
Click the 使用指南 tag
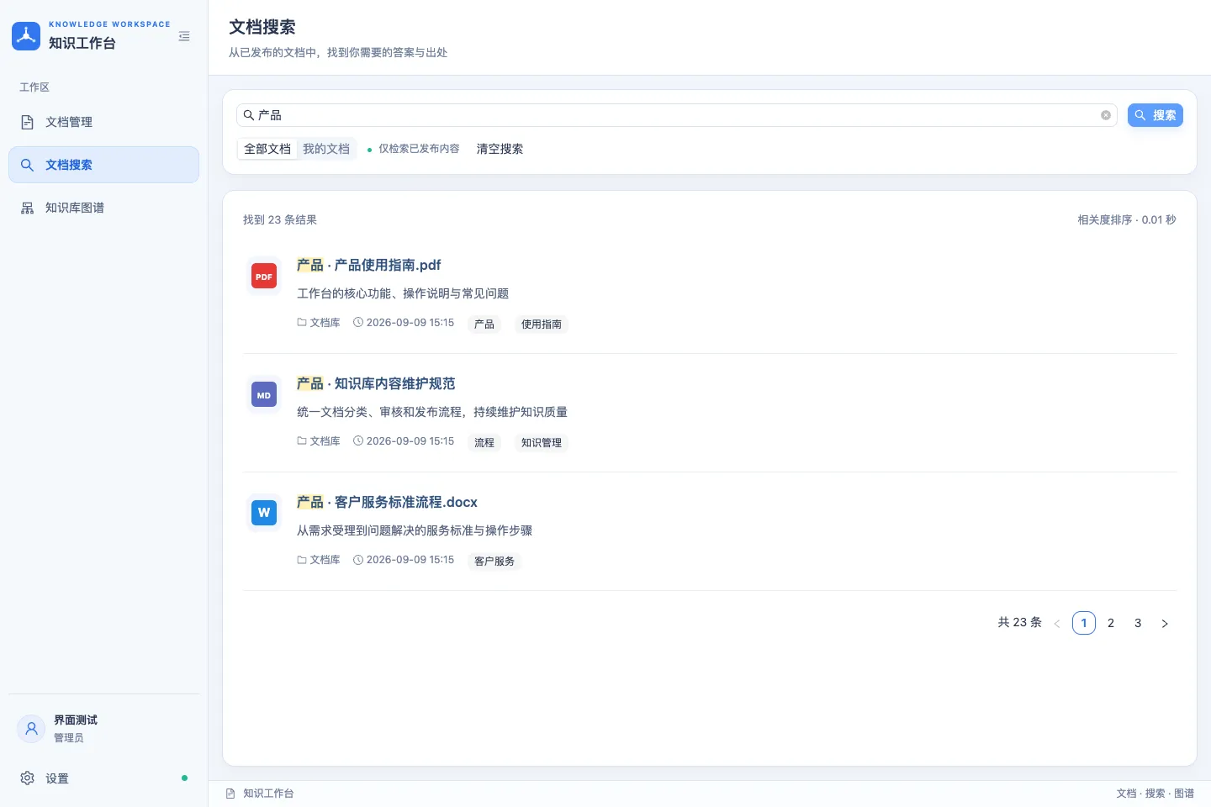pyautogui.click(x=542, y=324)
